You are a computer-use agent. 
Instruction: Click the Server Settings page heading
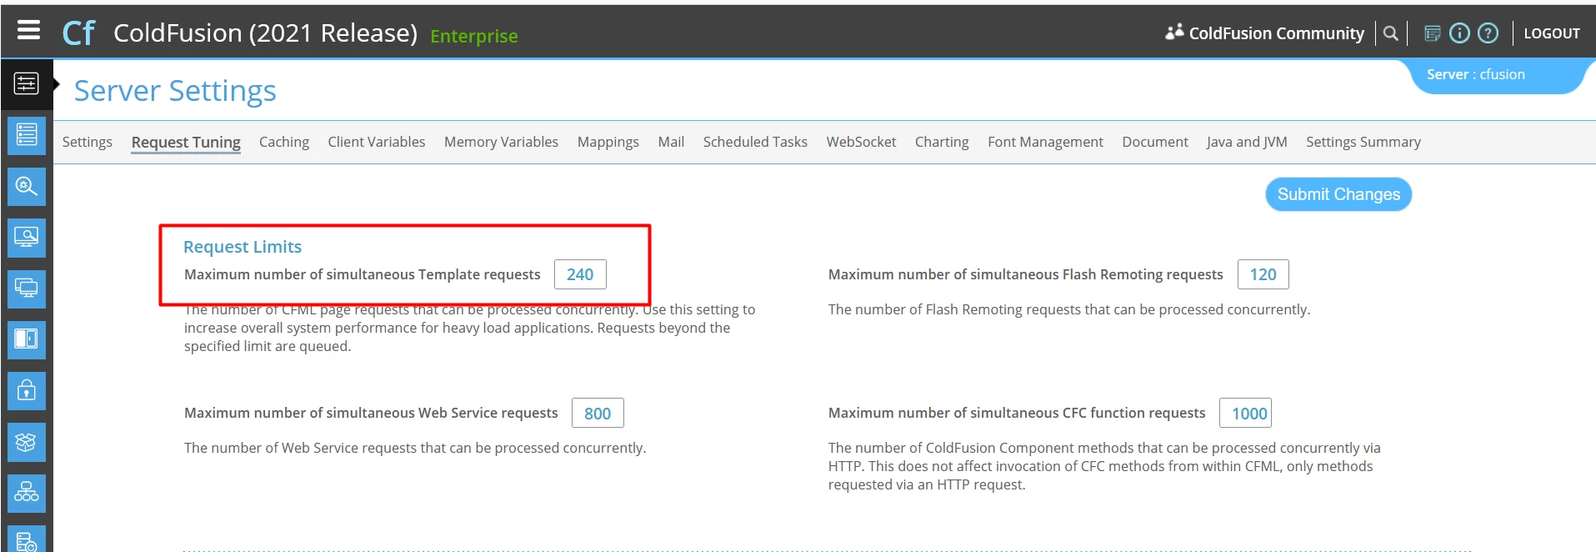[x=175, y=91]
